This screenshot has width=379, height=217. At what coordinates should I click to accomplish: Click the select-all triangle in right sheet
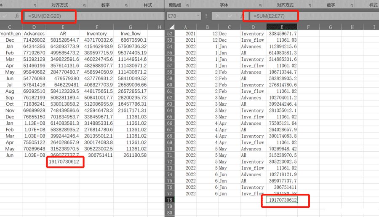170,27
